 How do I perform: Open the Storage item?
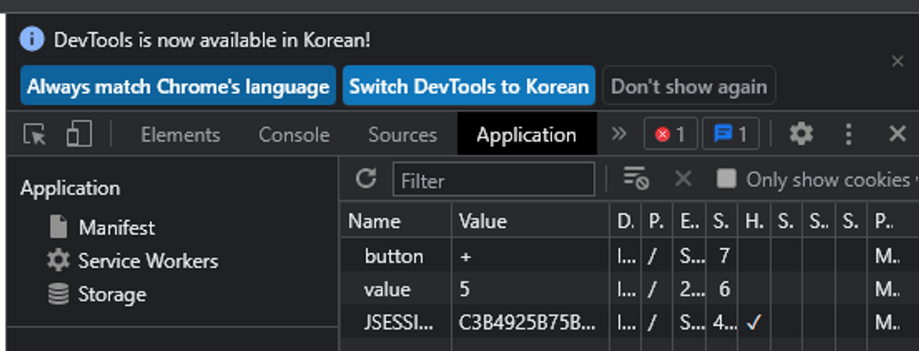click(x=112, y=294)
